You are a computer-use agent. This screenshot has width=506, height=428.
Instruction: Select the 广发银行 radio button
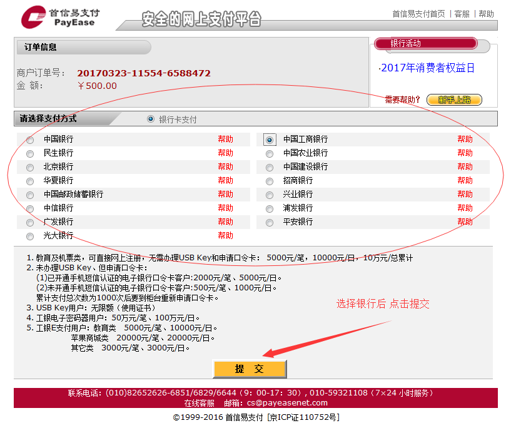30,223
